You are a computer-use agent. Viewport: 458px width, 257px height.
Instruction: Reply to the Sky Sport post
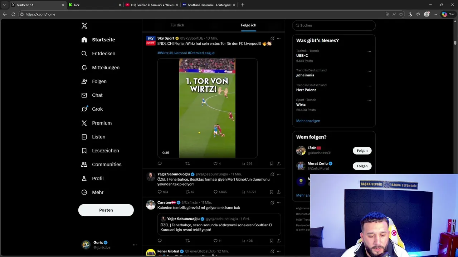(160, 163)
